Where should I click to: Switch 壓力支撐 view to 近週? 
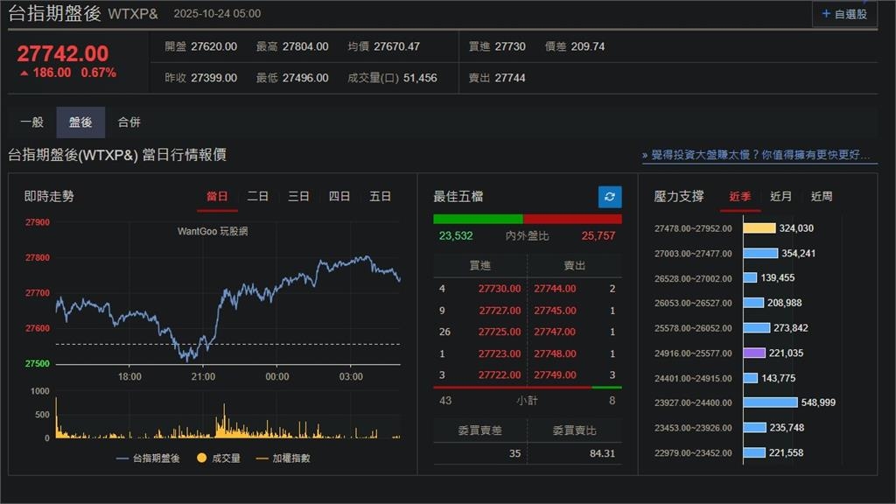coord(821,196)
